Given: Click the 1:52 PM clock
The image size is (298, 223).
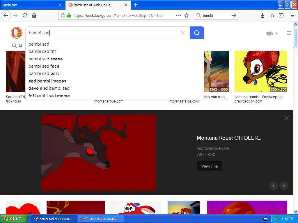Looking at the screenshot, I should point(287,219).
